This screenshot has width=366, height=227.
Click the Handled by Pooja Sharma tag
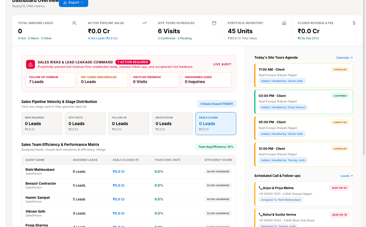pos(283,107)
